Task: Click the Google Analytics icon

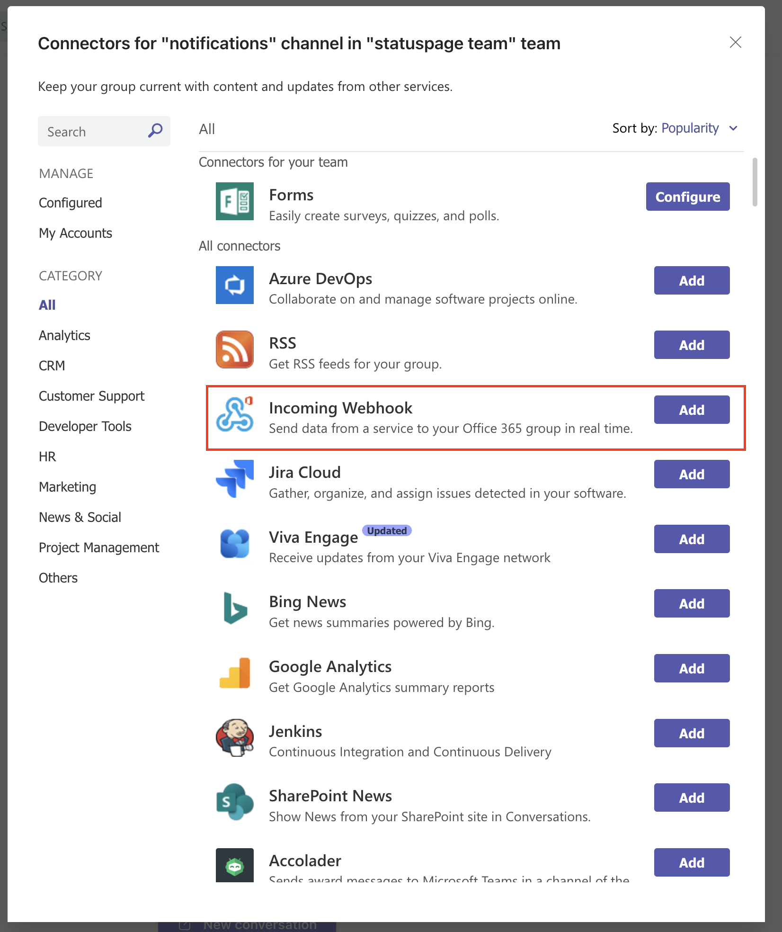Action: (234, 674)
